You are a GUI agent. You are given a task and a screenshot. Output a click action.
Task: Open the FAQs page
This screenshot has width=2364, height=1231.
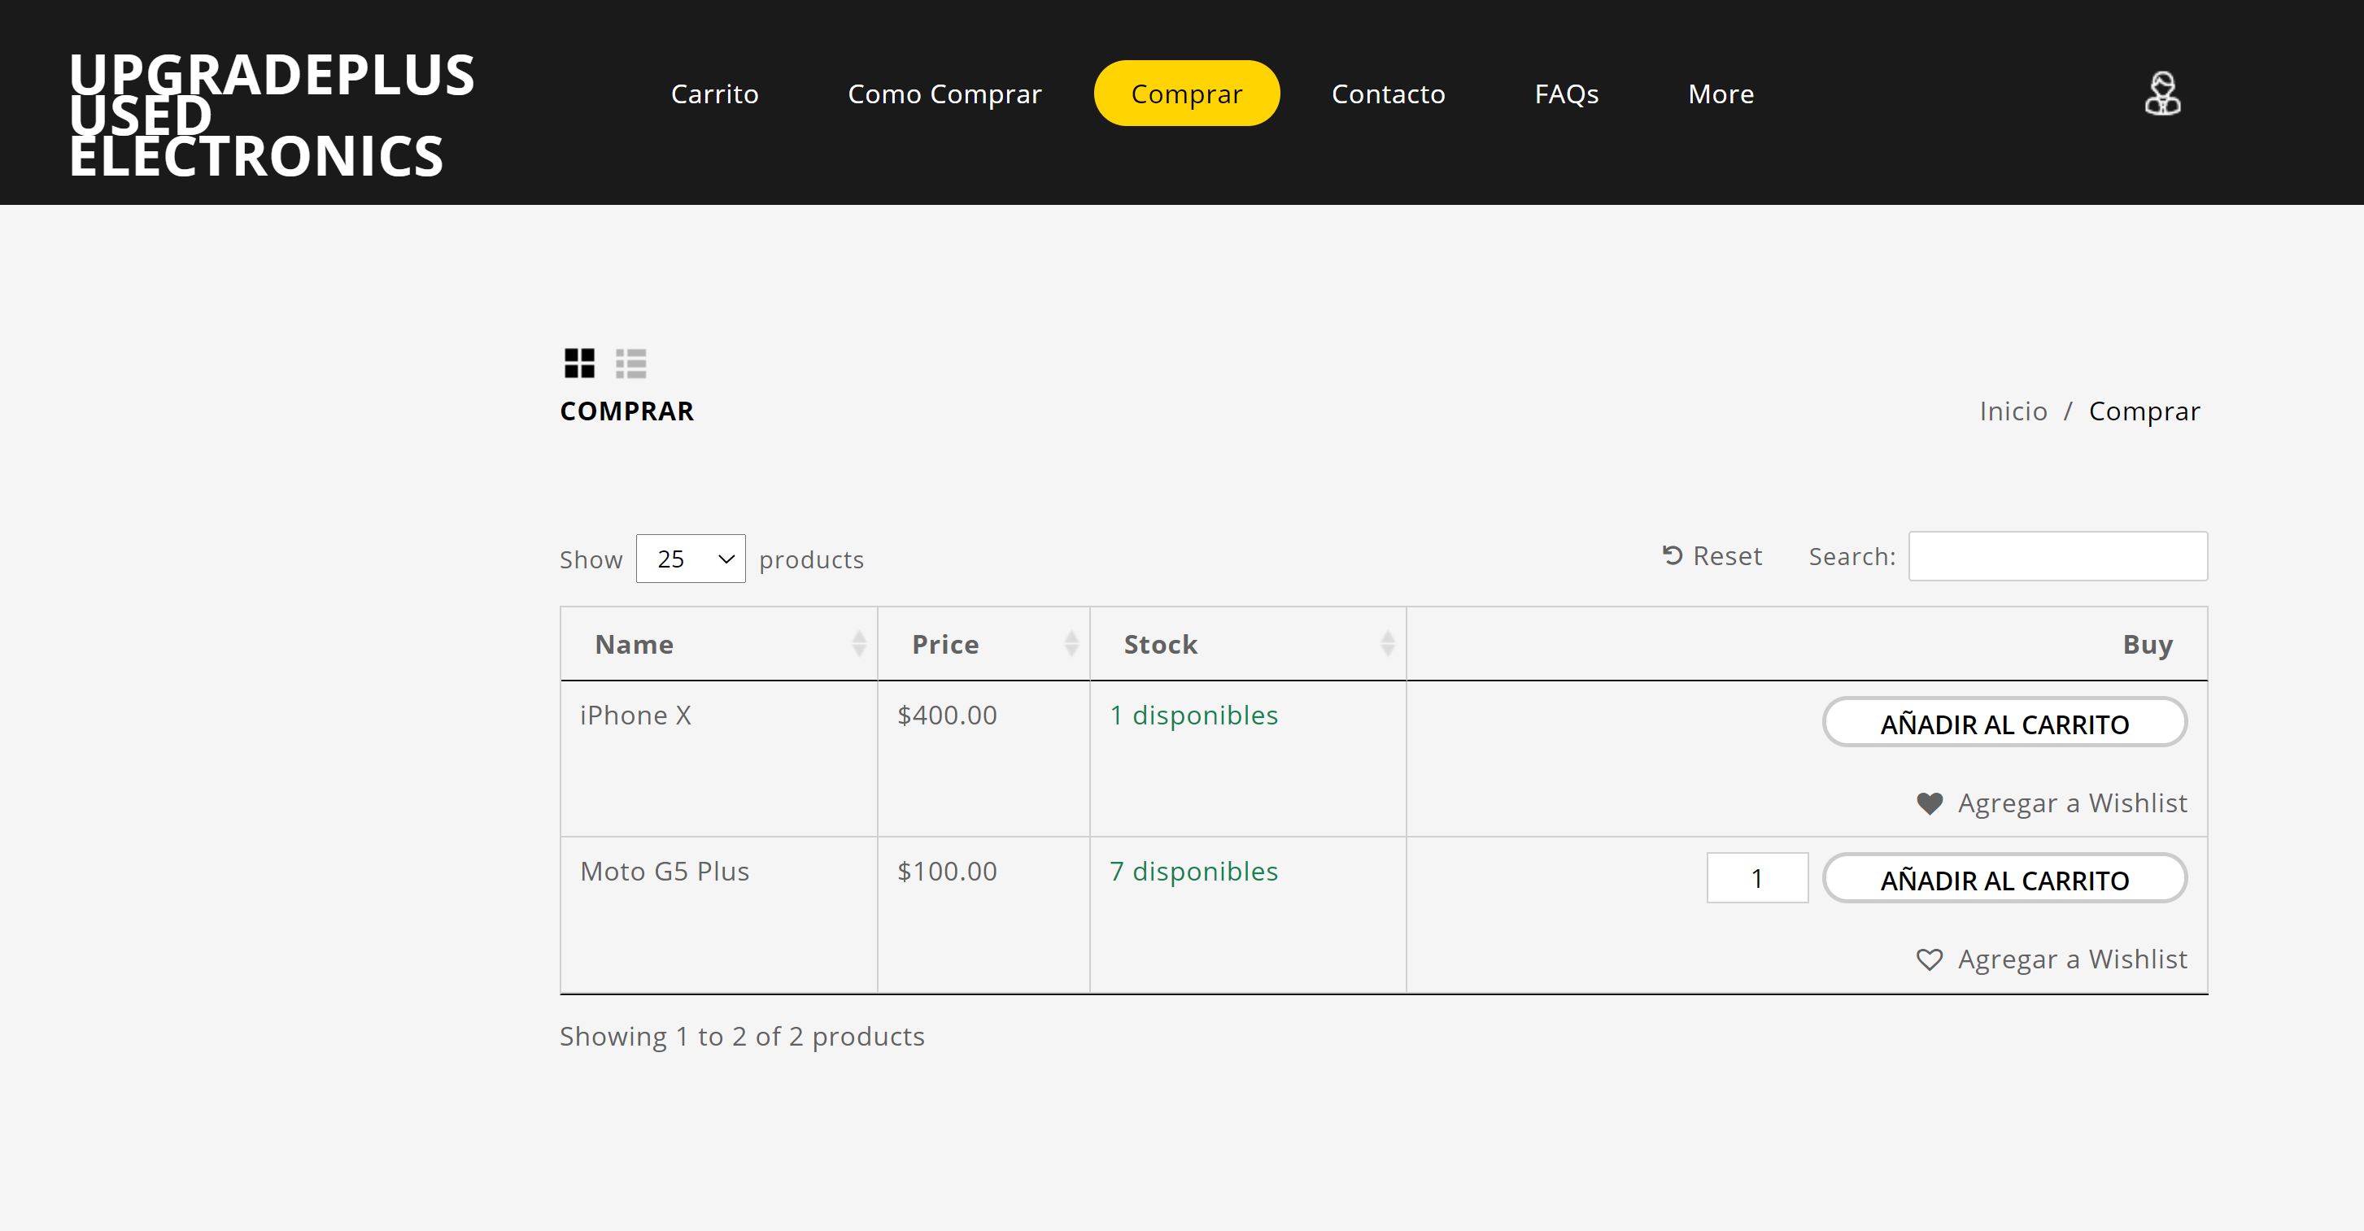pyautogui.click(x=1566, y=94)
